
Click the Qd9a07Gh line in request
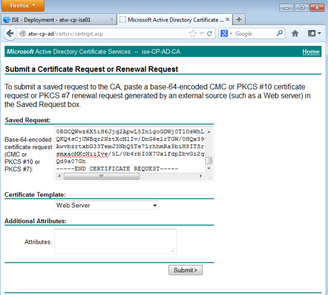pos(71,161)
